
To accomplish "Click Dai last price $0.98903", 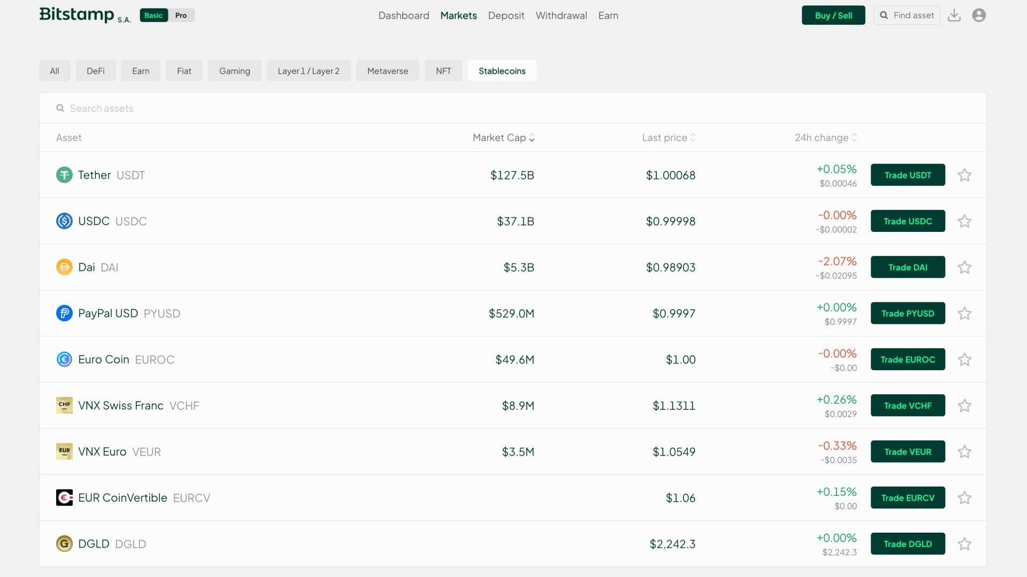I will point(670,267).
